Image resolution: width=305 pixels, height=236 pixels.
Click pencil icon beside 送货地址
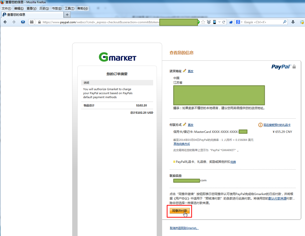click(x=185, y=71)
